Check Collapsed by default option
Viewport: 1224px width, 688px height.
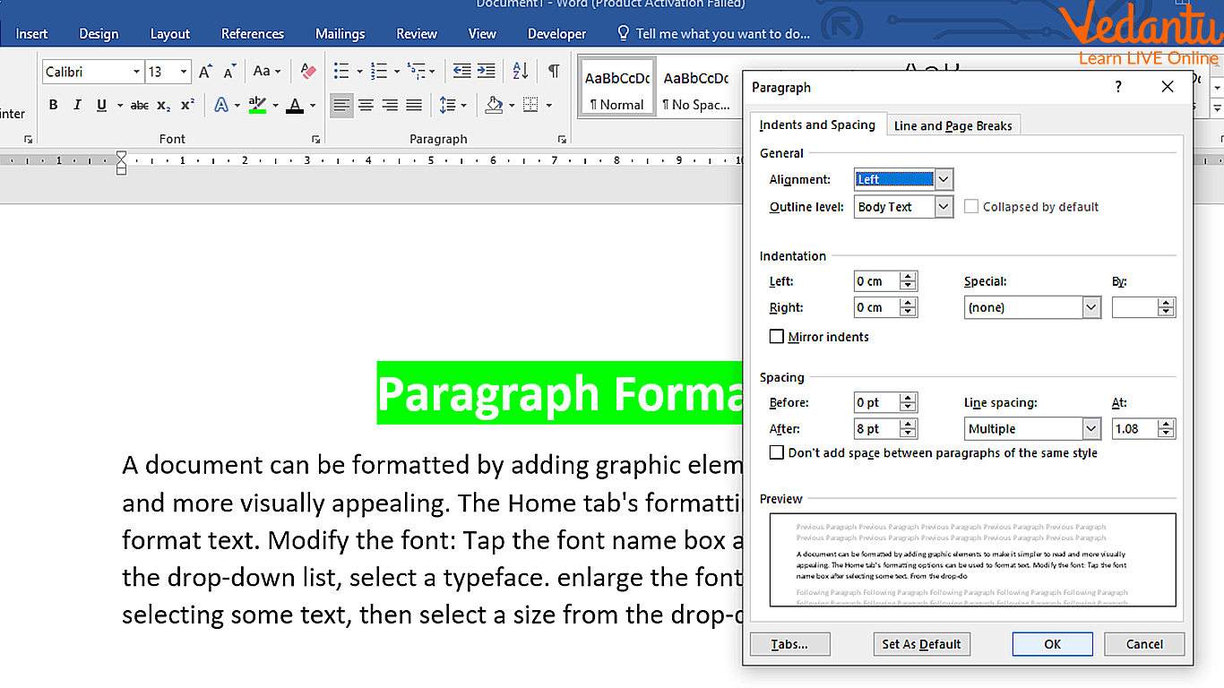tap(972, 206)
